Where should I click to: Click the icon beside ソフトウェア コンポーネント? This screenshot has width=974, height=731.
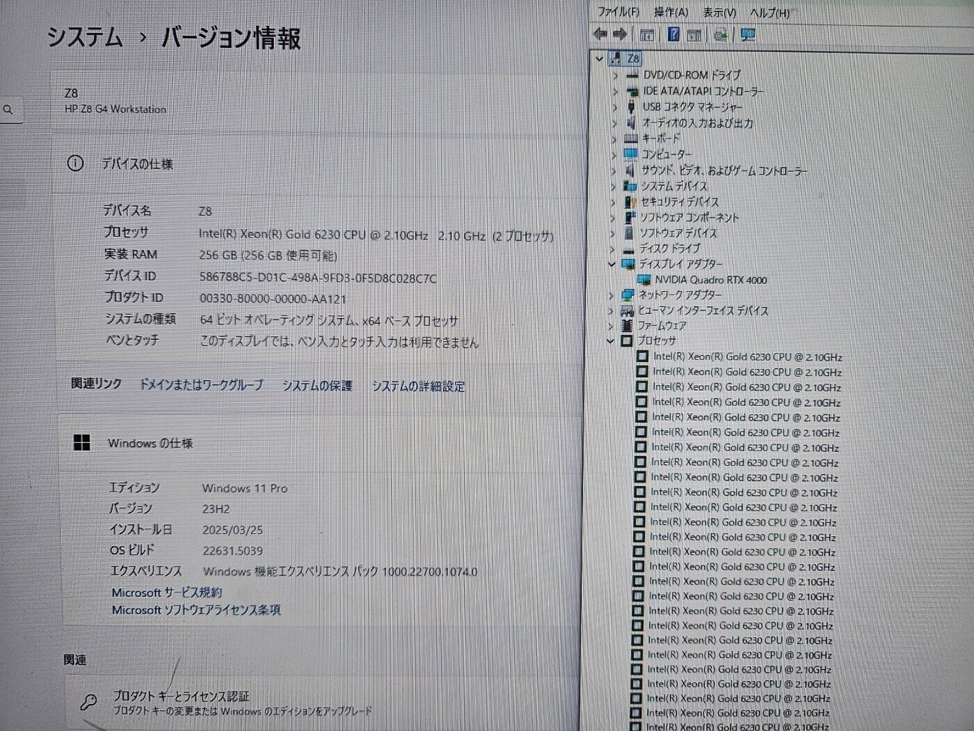click(x=630, y=217)
